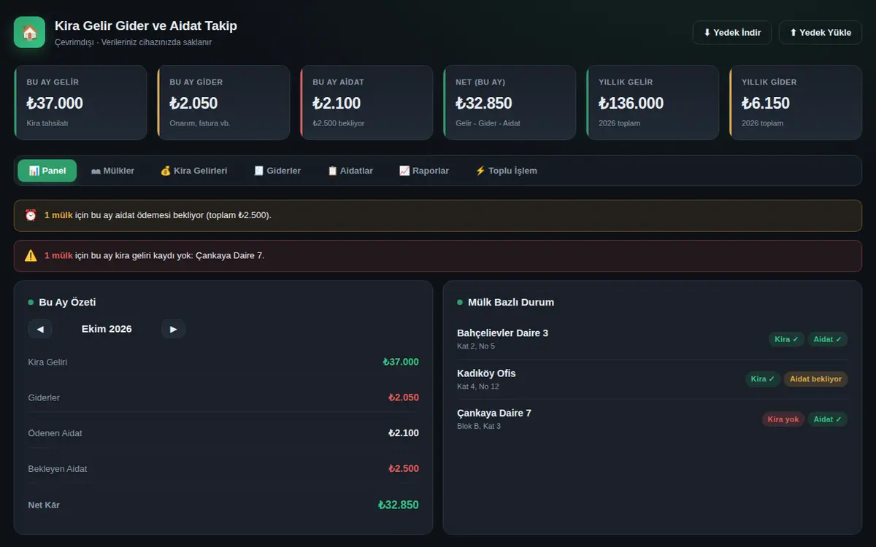The image size is (876, 547).
Task: Click the Net Kâr amount ₺32.850
Action: click(x=399, y=505)
